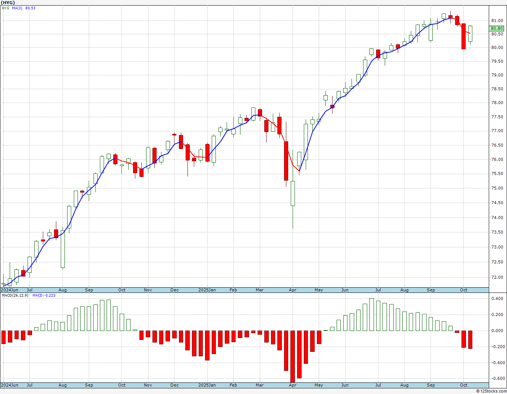
Task: Select Nov on the price chart date axis
Action: (x=148, y=290)
